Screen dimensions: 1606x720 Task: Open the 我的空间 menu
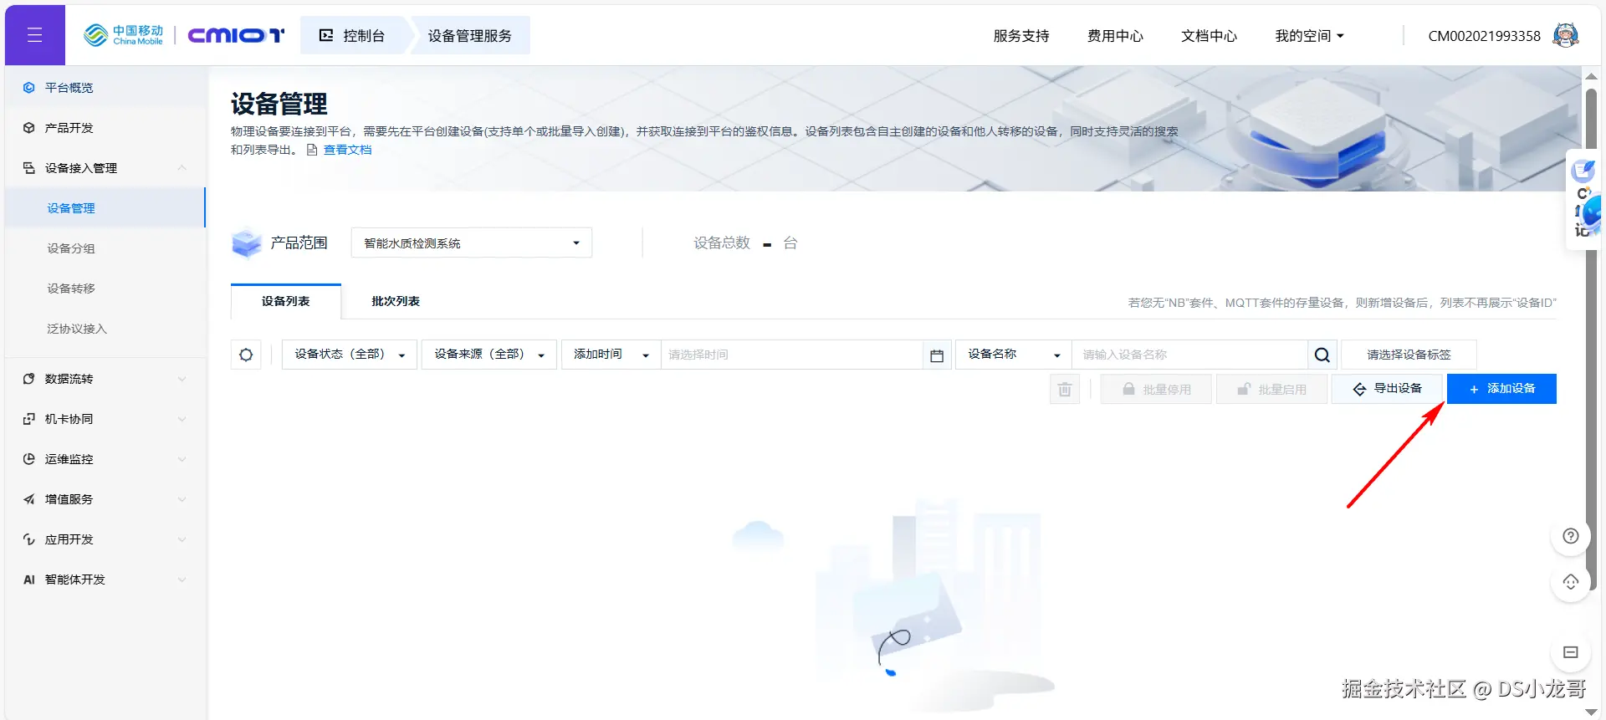[x=1309, y=36]
